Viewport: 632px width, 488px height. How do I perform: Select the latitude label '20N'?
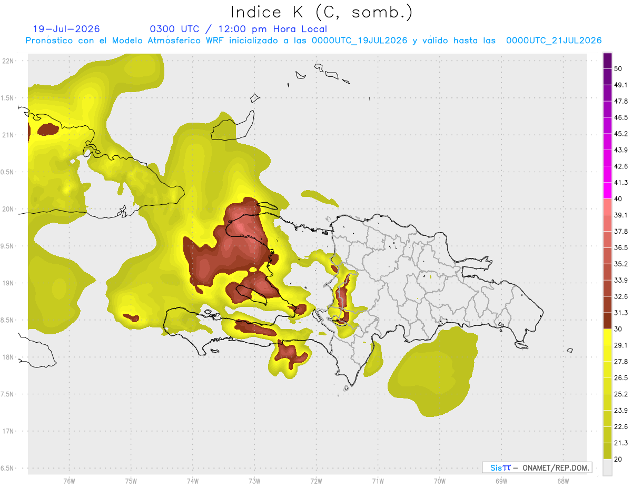coord(8,209)
